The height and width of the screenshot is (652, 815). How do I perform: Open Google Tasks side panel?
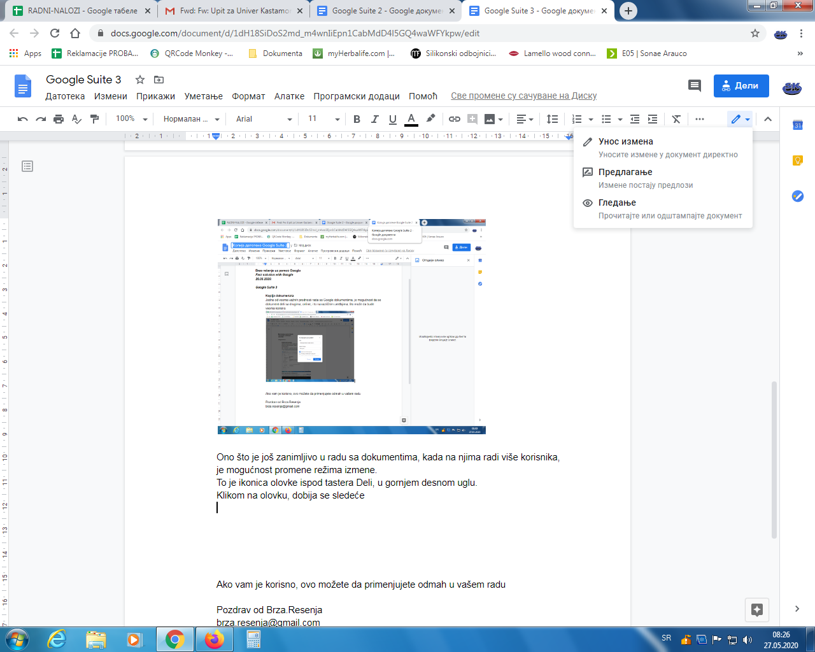[798, 196]
